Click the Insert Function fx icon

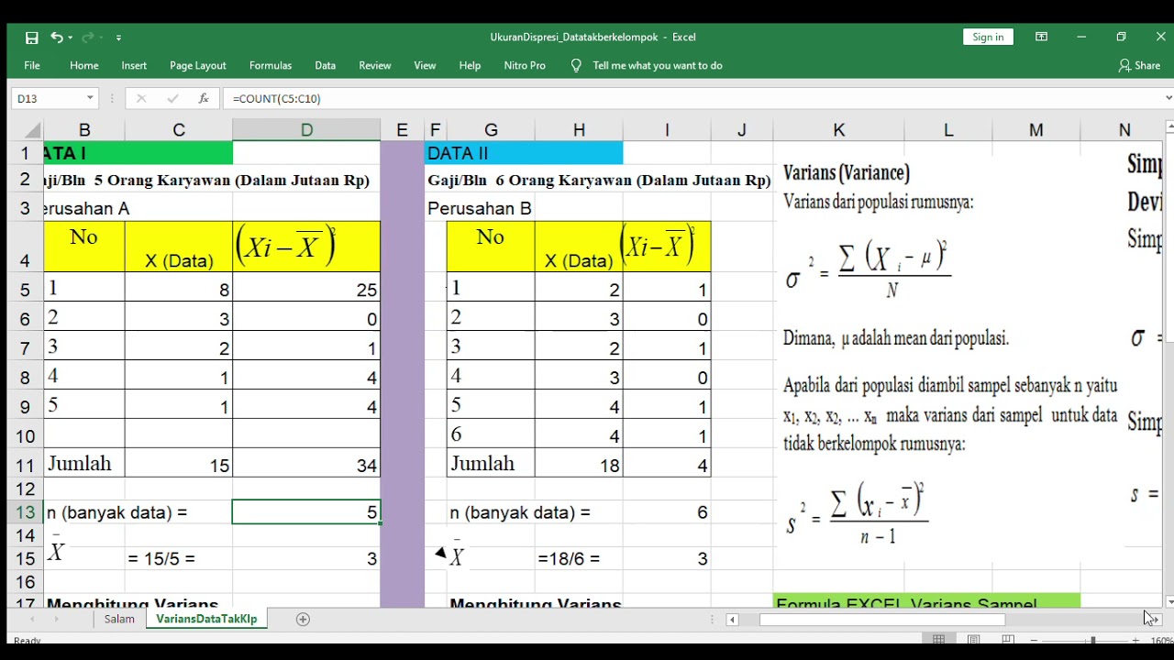[x=204, y=98]
